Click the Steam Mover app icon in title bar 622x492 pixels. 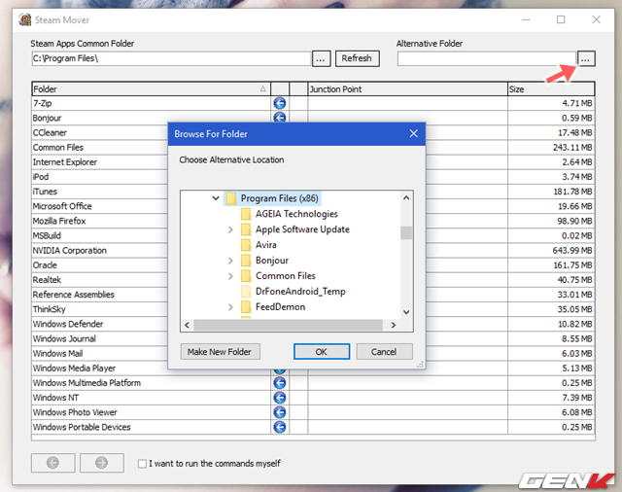[x=25, y=19]
